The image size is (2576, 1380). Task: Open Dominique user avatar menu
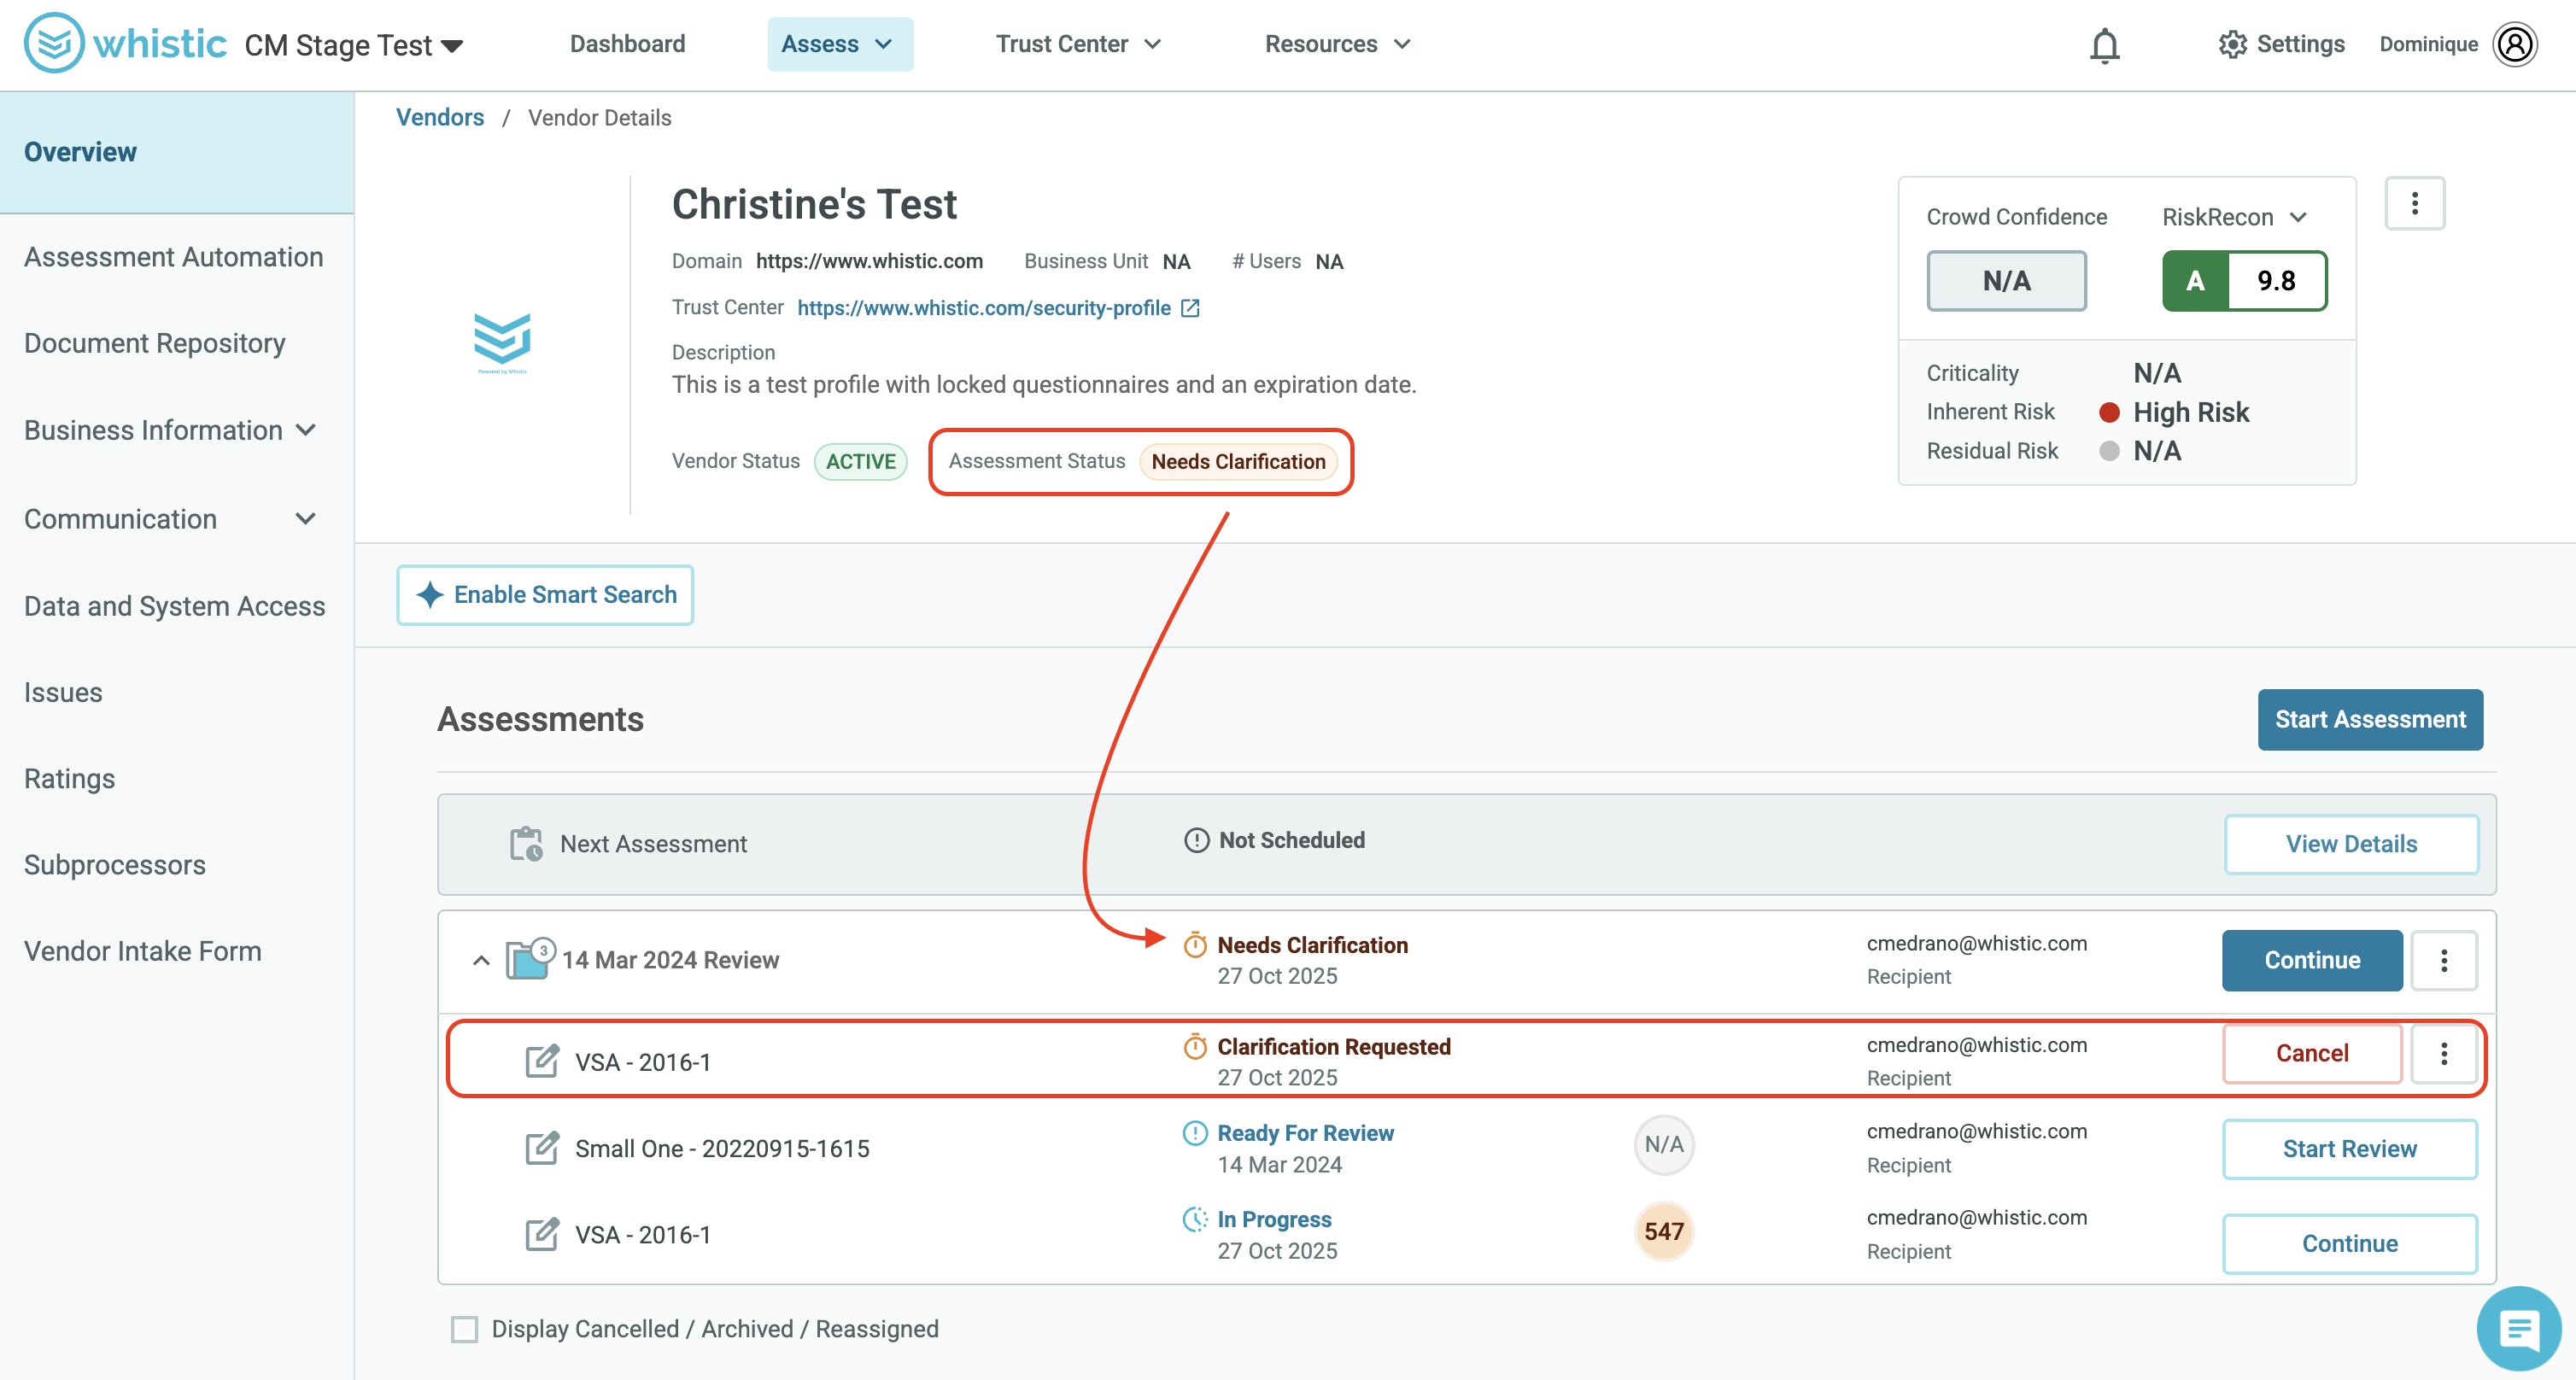(x=2515, y=44)
